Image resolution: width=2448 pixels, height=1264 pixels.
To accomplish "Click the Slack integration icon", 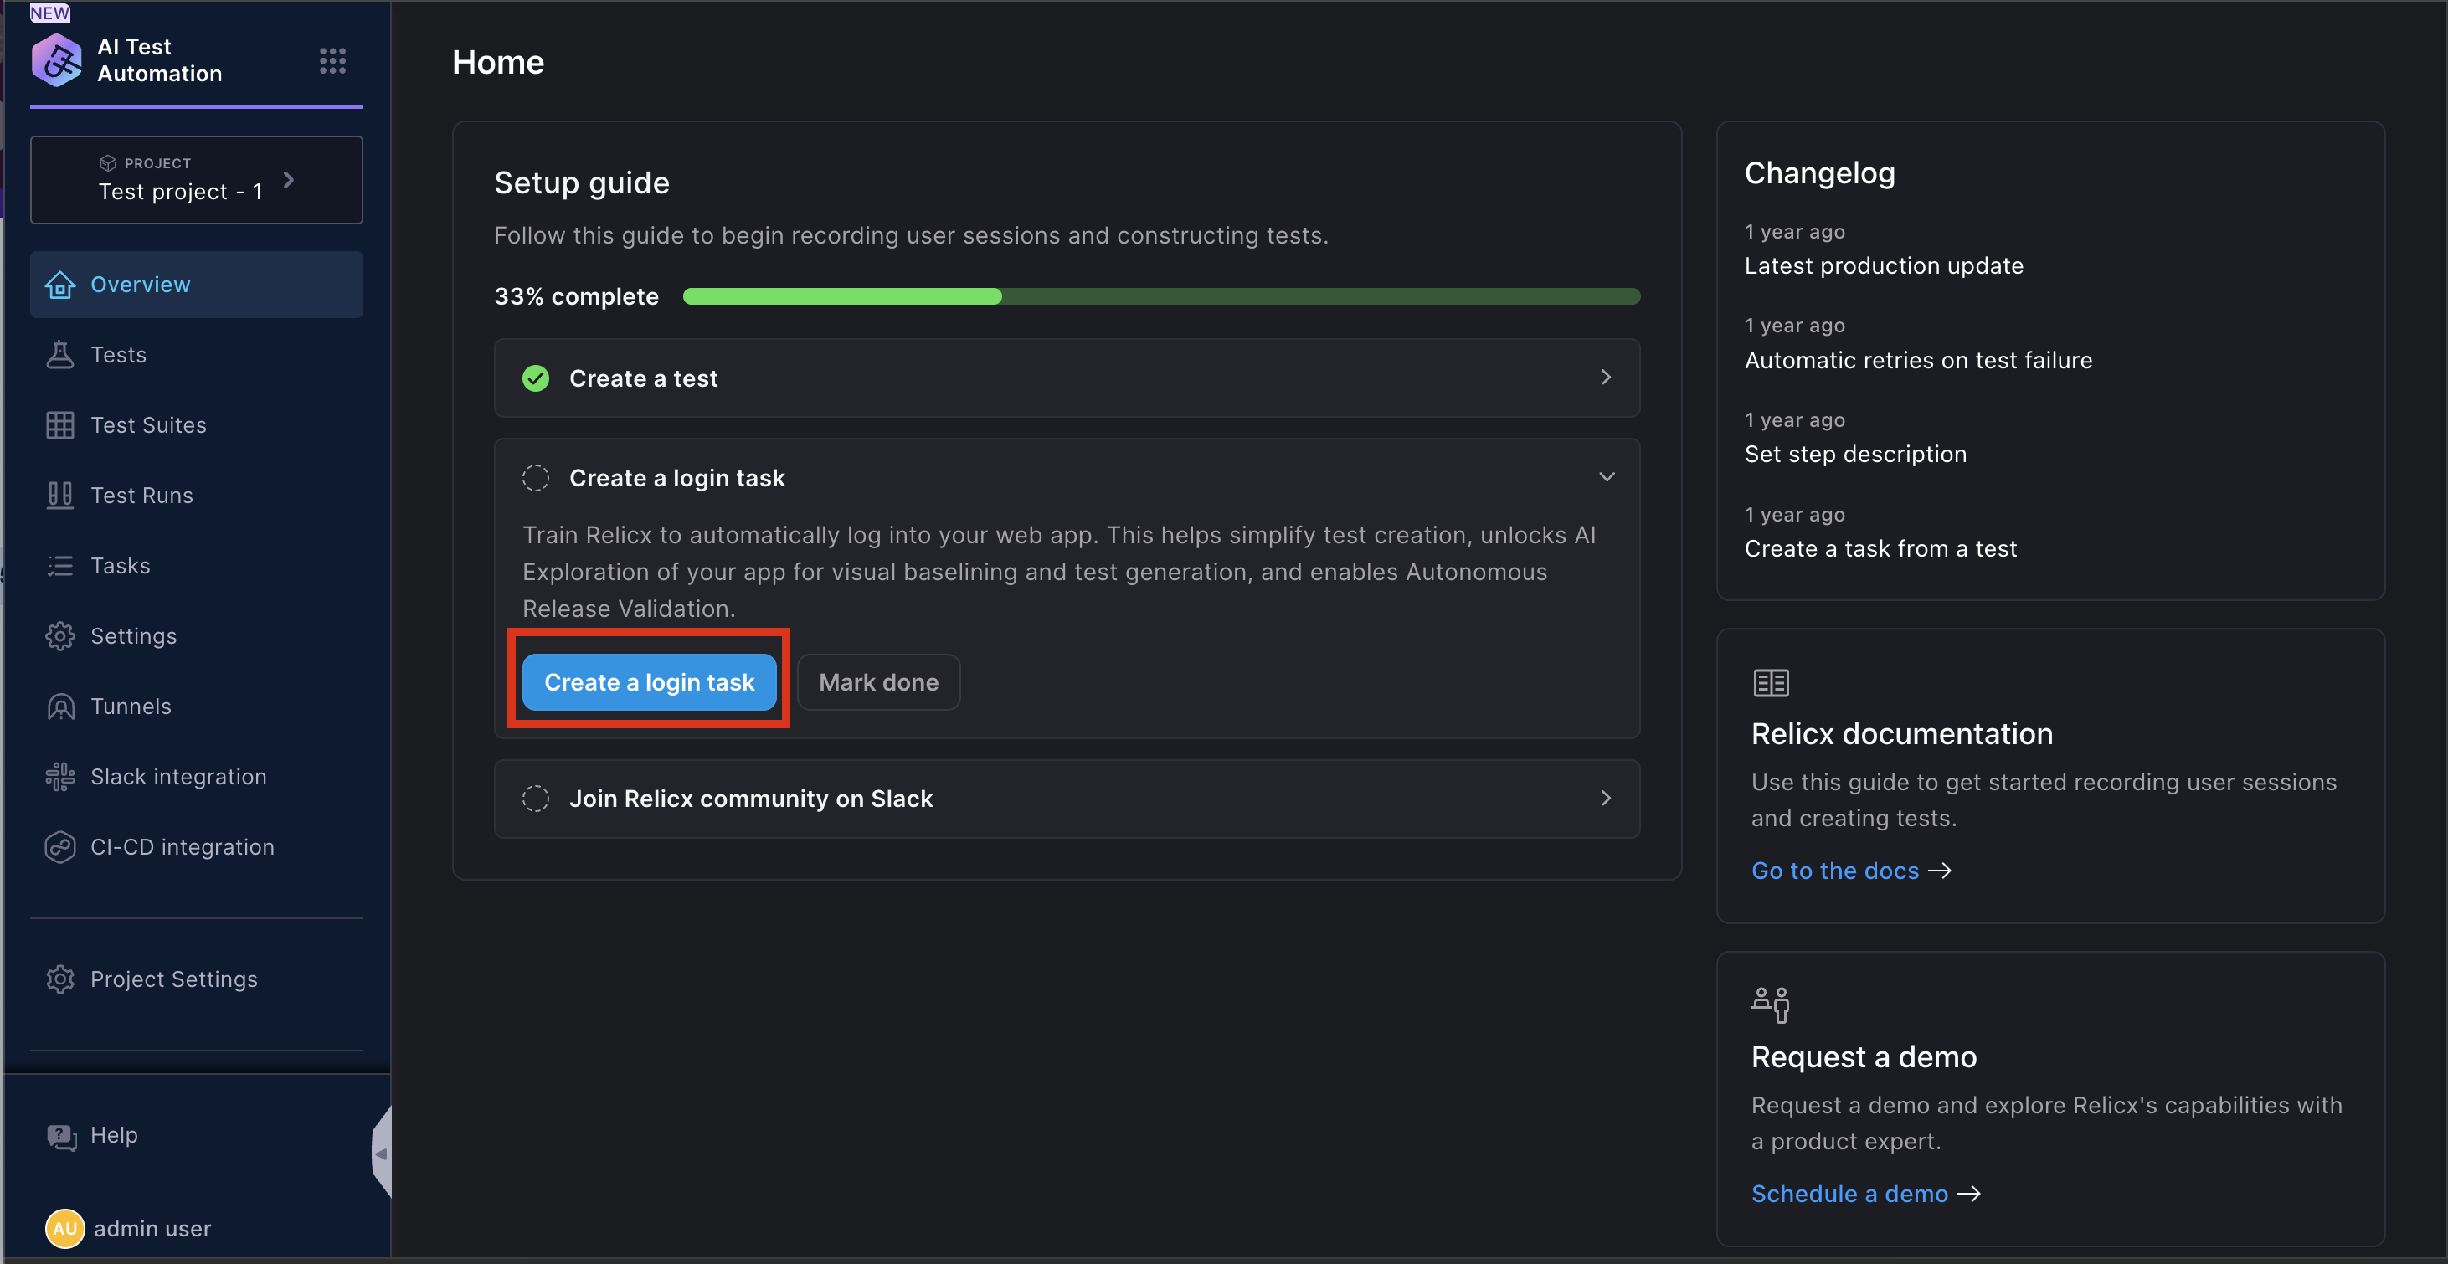I will point(60,777).
